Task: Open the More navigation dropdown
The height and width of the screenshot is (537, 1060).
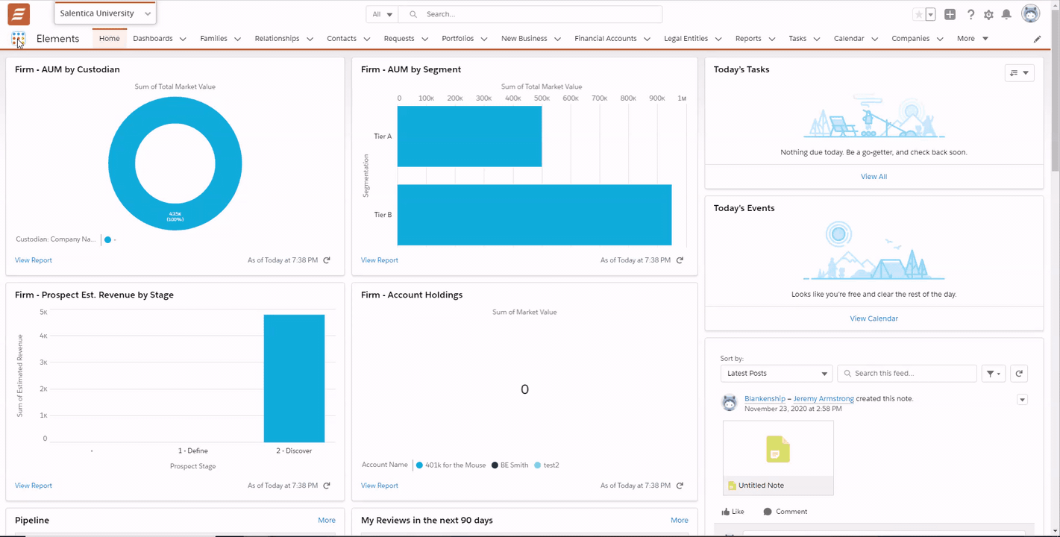Action: [973, 39]
